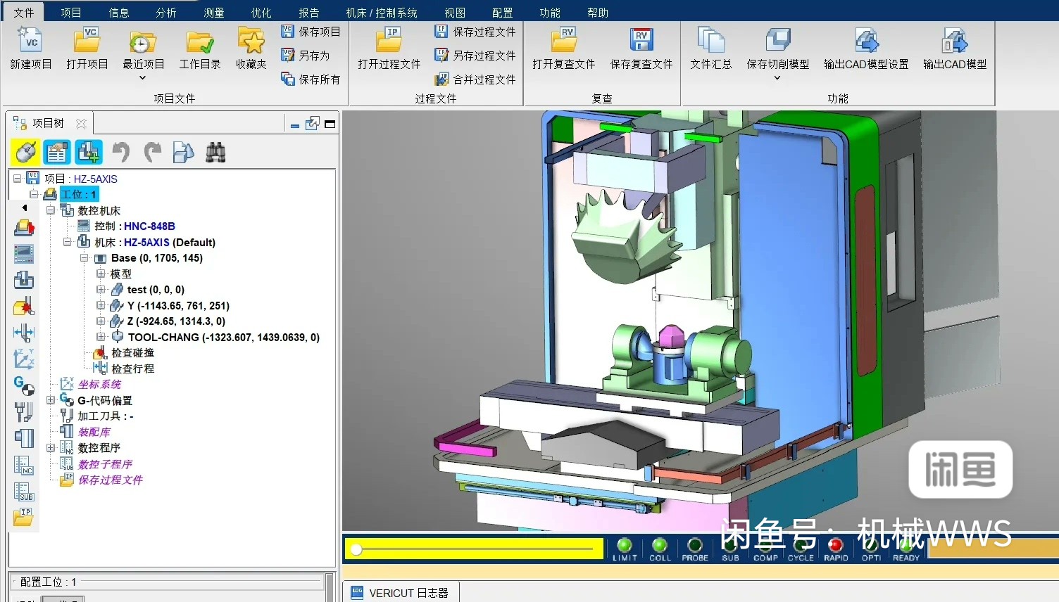
Task: Click the undo arrow in project tree toolbar
Action: [x=121, y=152]
